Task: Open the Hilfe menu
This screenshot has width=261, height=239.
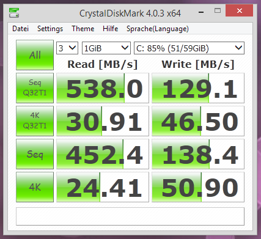Action: 111,29
